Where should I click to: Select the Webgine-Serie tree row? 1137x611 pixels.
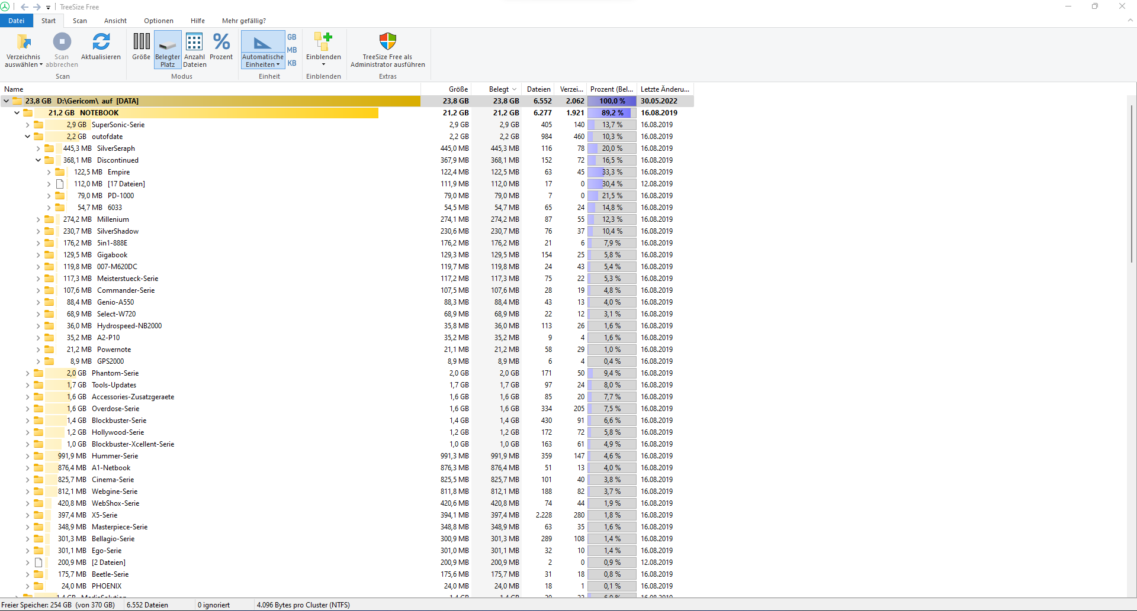coord(346,492)
